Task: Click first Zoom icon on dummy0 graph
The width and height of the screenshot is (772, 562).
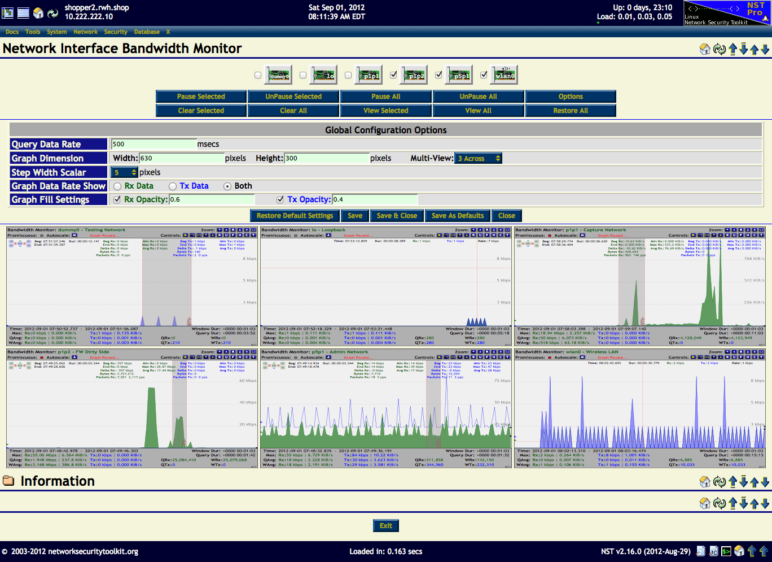Action: pyautogui.click(x=220, y=230)
